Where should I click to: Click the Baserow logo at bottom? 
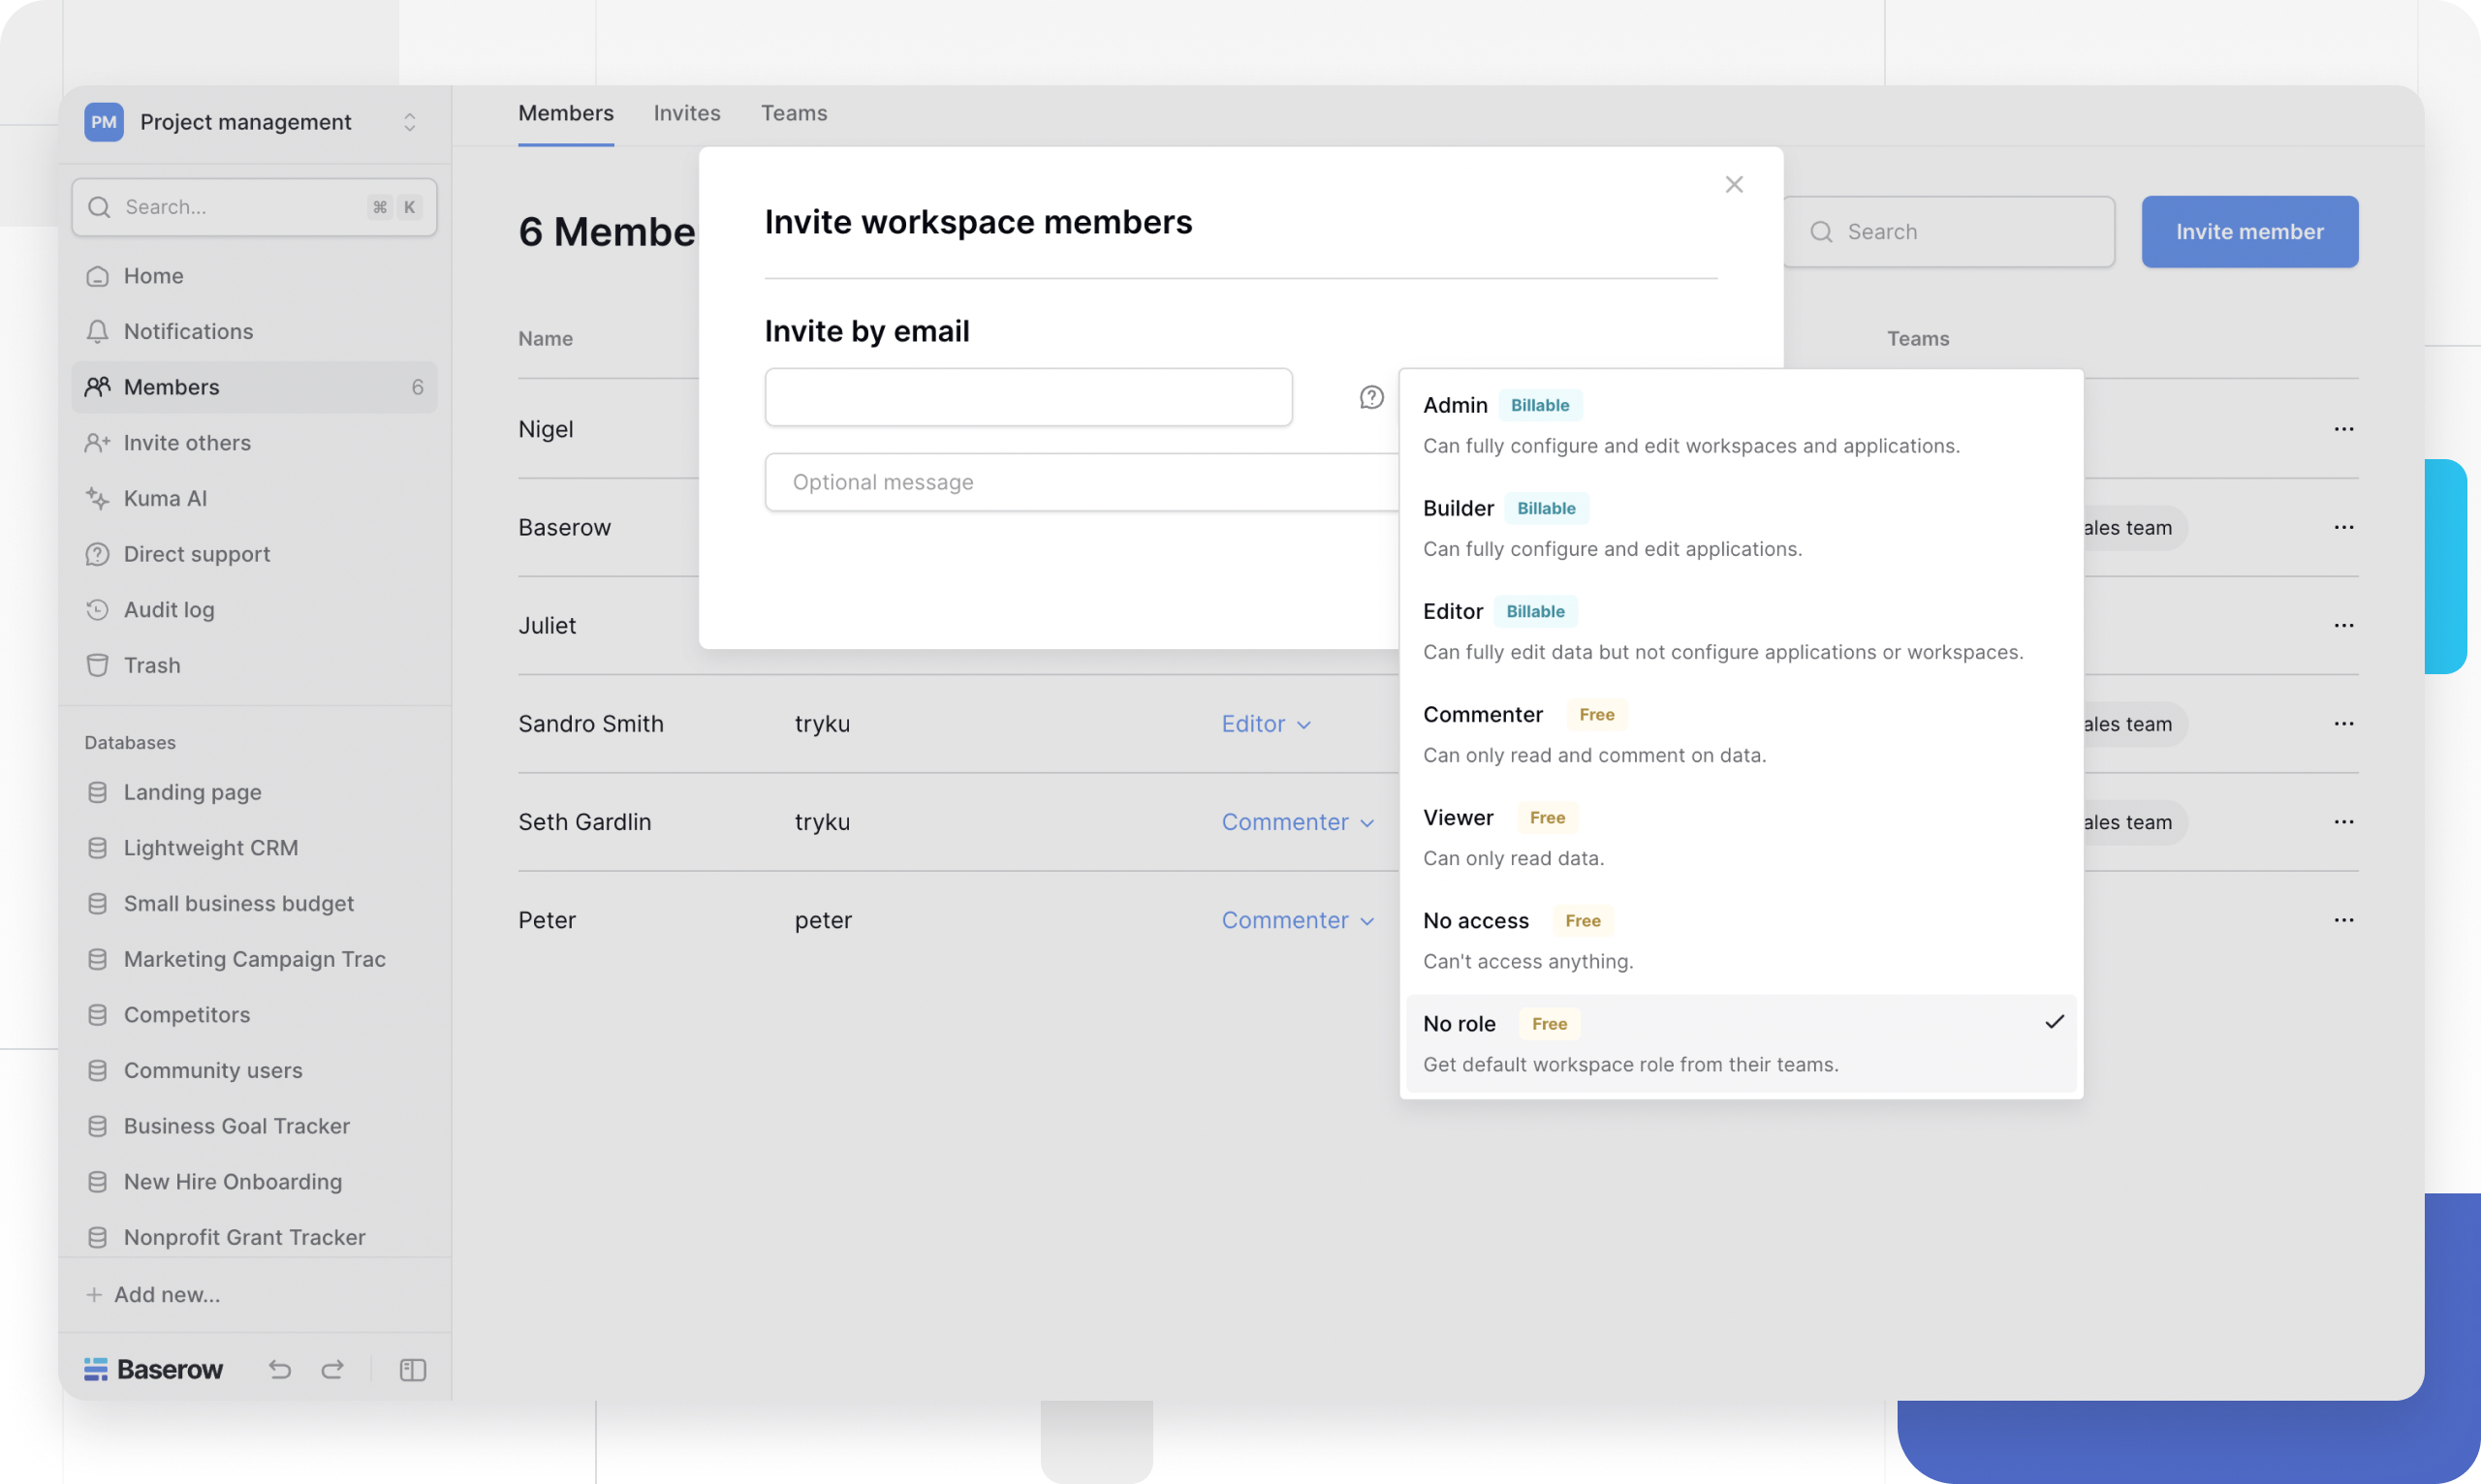[x=154, y=1368]
